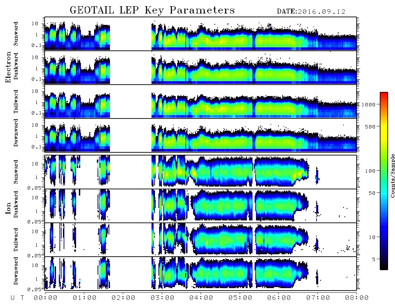Click the 03:00 time tick label

[162, 298]
